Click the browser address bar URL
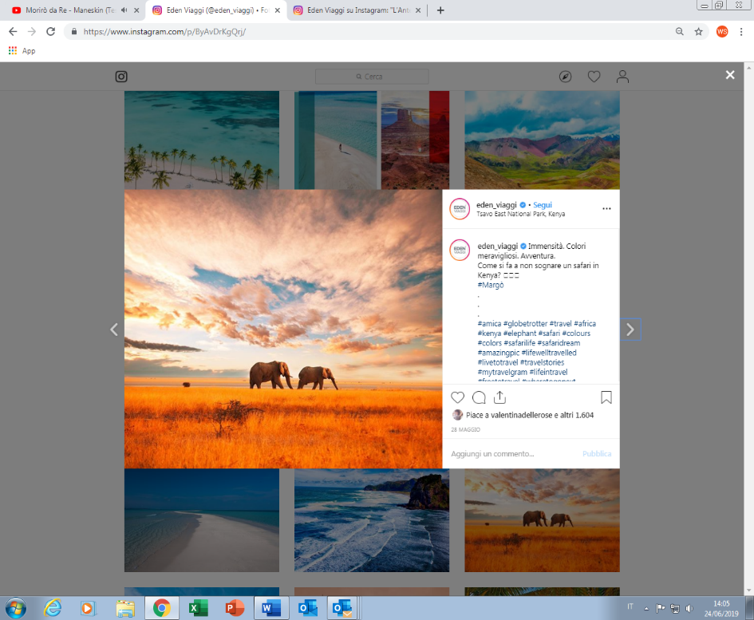The height and width of the screenshot is (620, 754). pyautogui.click(x=164, y=31)
